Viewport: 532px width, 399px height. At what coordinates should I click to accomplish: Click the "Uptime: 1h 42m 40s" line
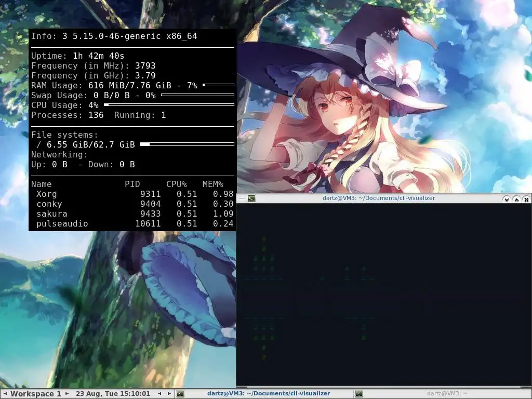(78, 56)
